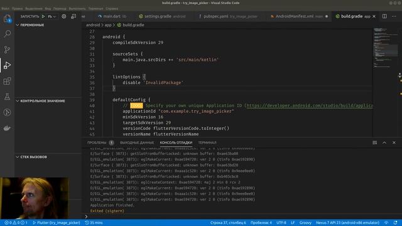Open launch.json via the gear icon

[x=64, y=16]
